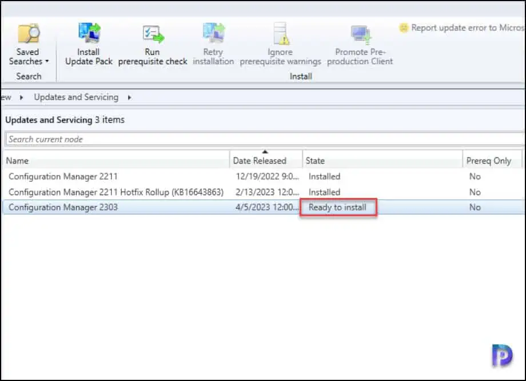
Task: Sort by Prereq Only column header
Action: click(492, 161)
